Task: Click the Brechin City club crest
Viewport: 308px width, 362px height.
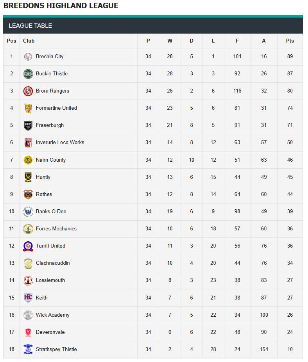Action: coord(28,57)
